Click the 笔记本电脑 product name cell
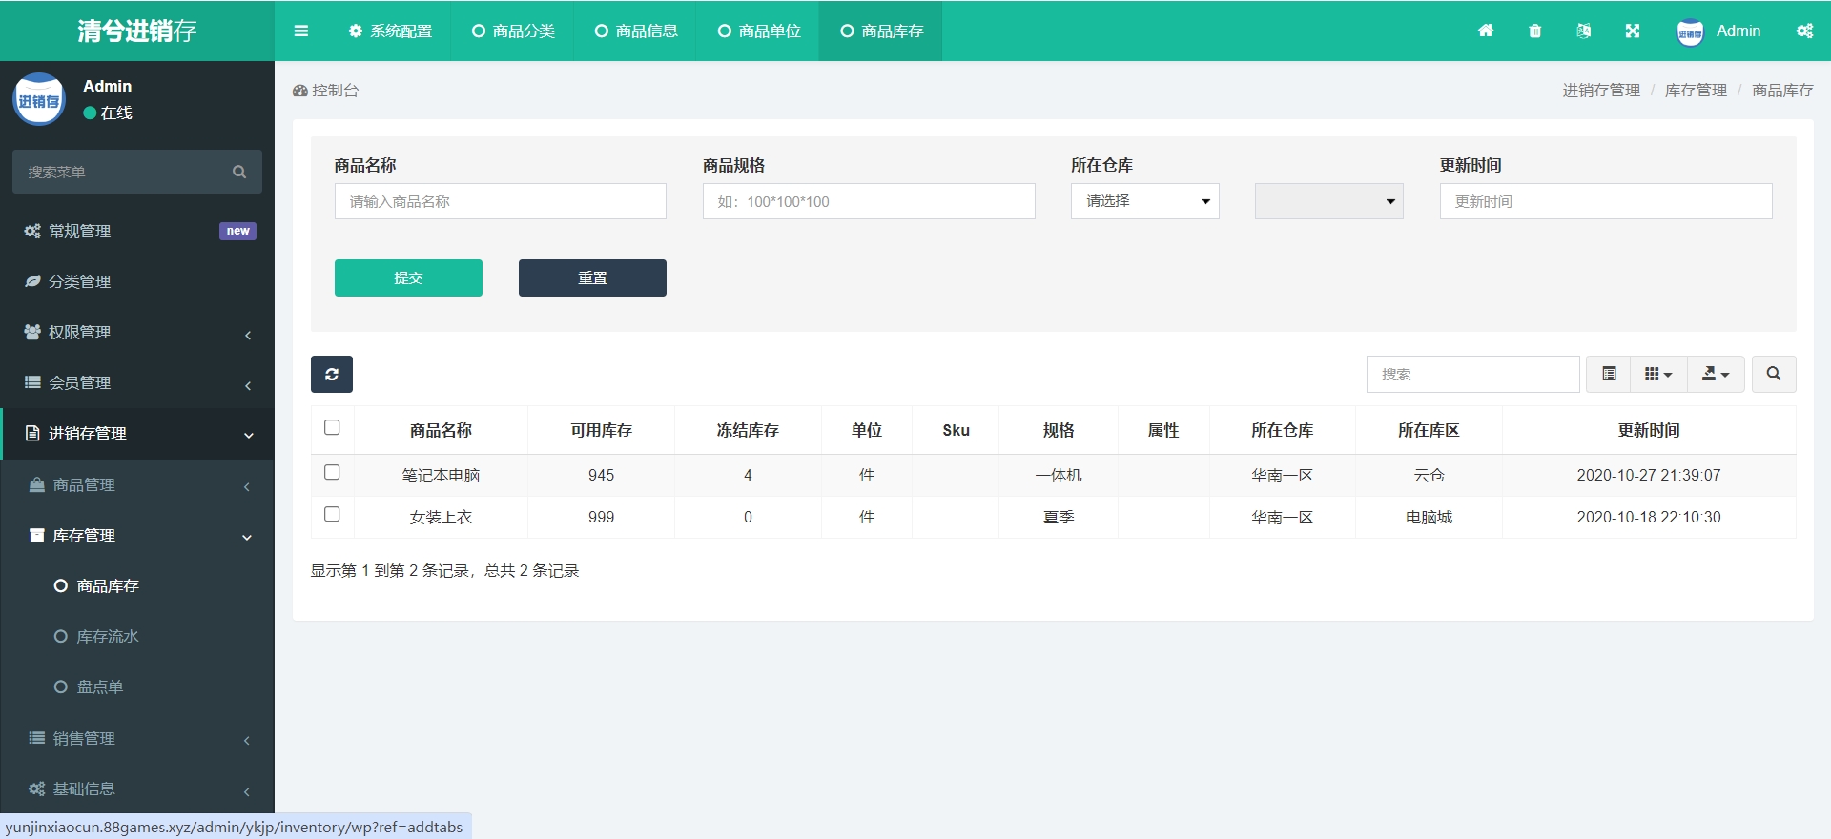 441,475
